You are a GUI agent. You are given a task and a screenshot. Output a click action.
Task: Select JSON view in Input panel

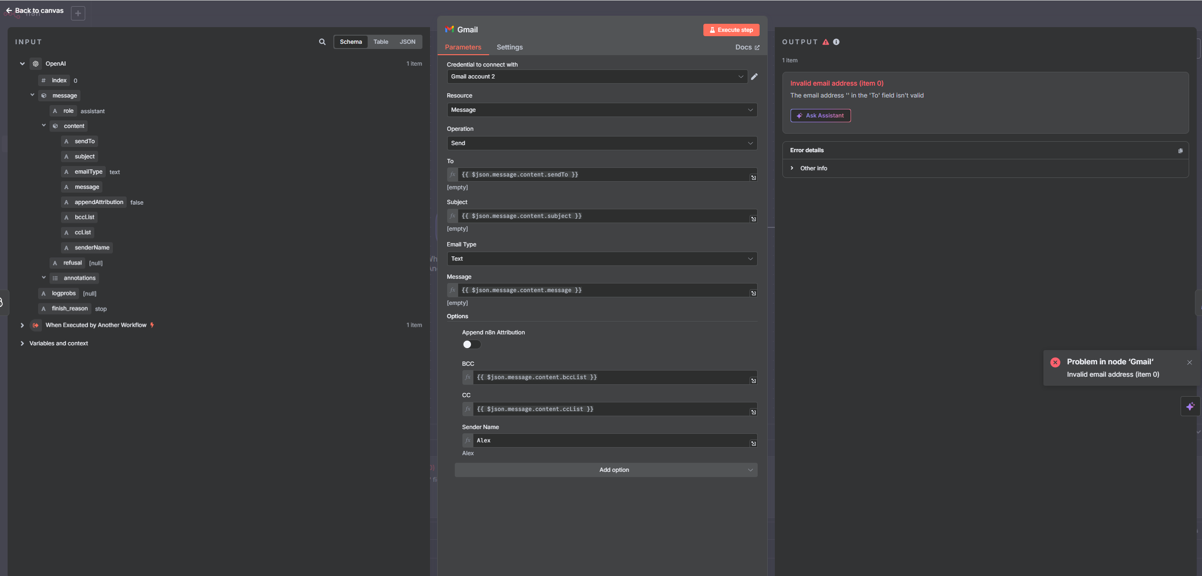click(407, 42)
